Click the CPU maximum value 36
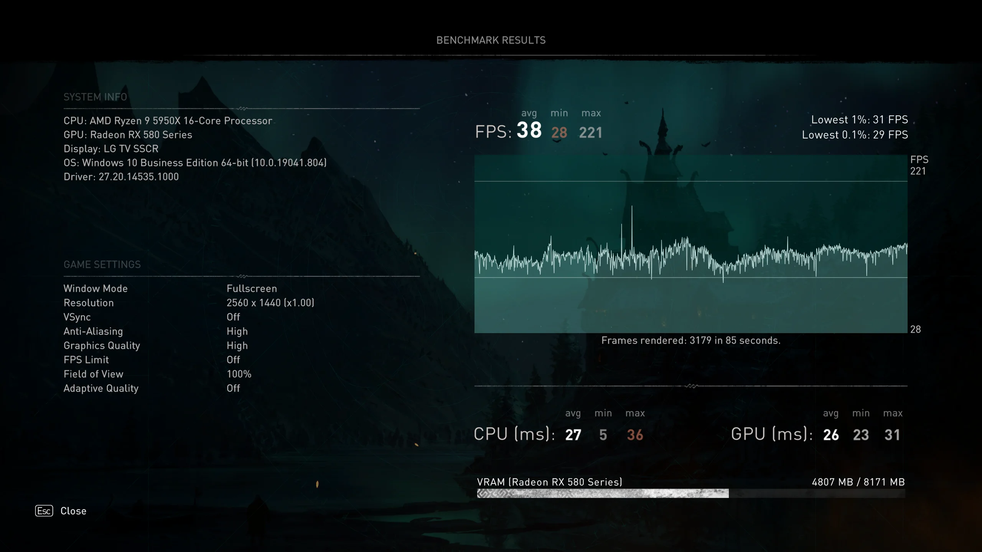Viewport: 982px width, 552px height. (x=635, y=435)
